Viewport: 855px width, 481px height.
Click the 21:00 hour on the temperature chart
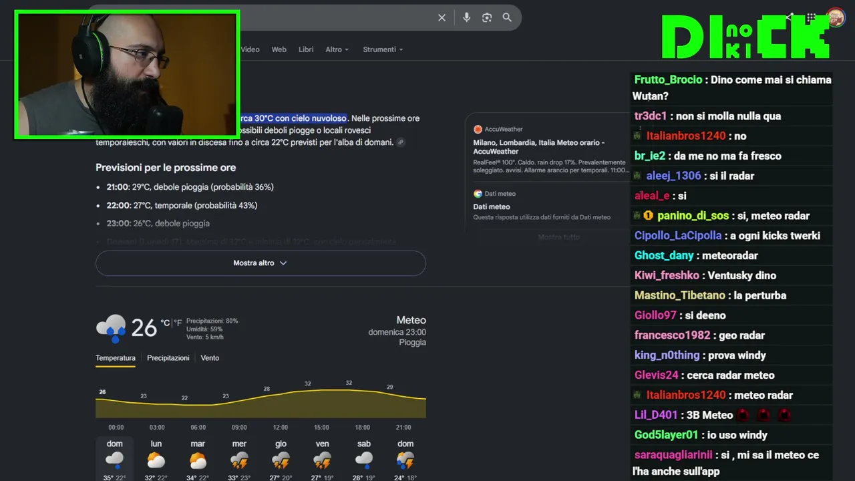tap(403, 427)
